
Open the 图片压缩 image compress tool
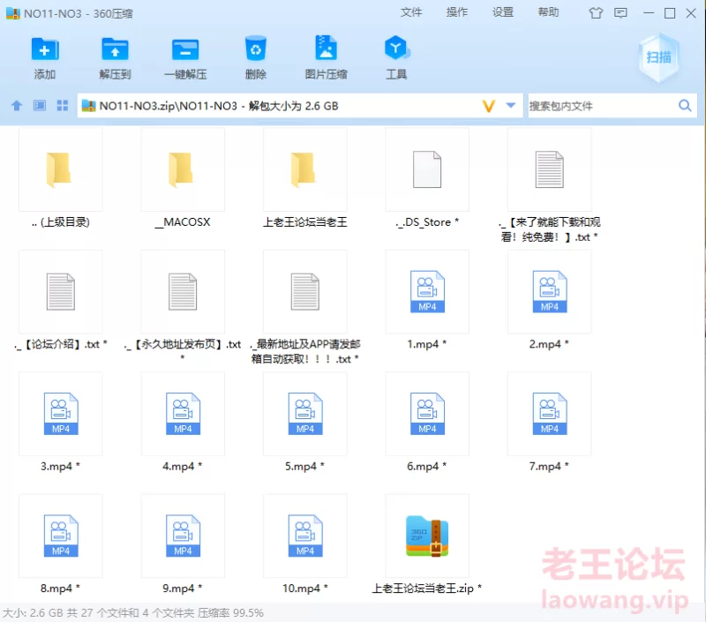[x=326, y=48]
